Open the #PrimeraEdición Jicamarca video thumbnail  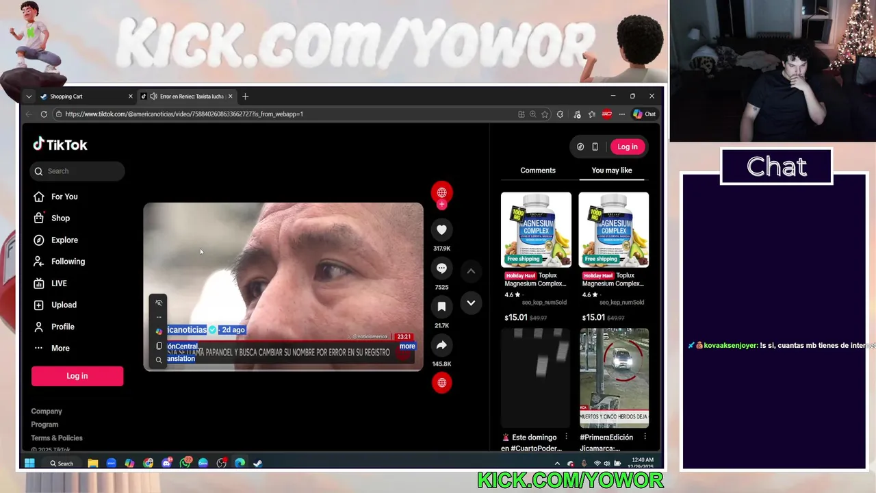tap(614, 378)
